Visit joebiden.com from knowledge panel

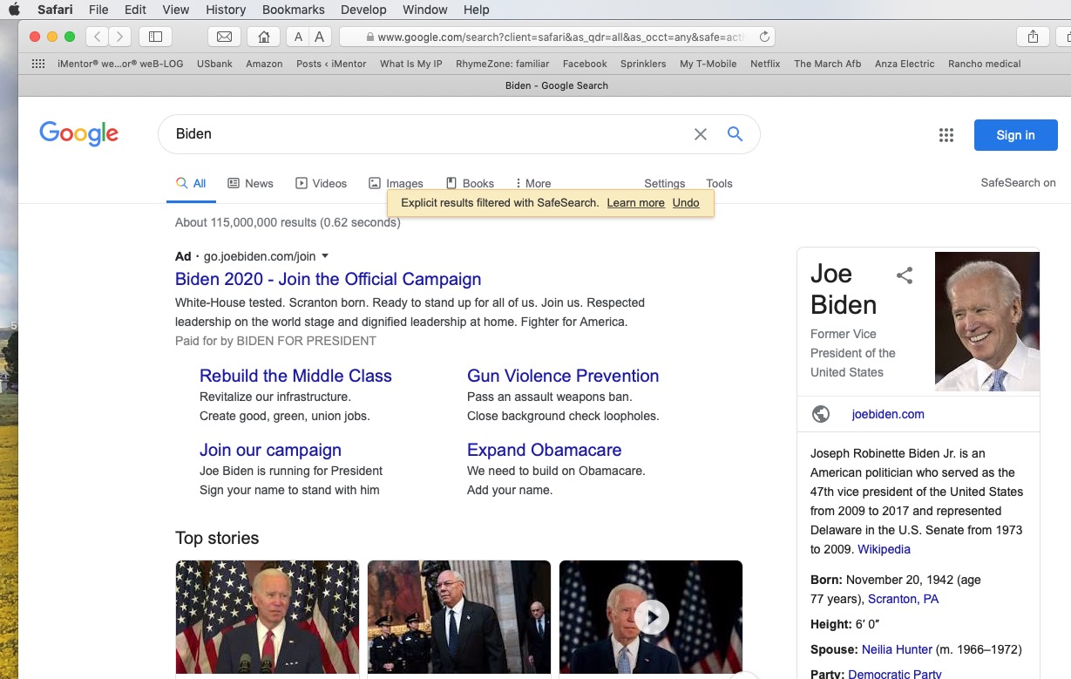(x=888, y=414)
